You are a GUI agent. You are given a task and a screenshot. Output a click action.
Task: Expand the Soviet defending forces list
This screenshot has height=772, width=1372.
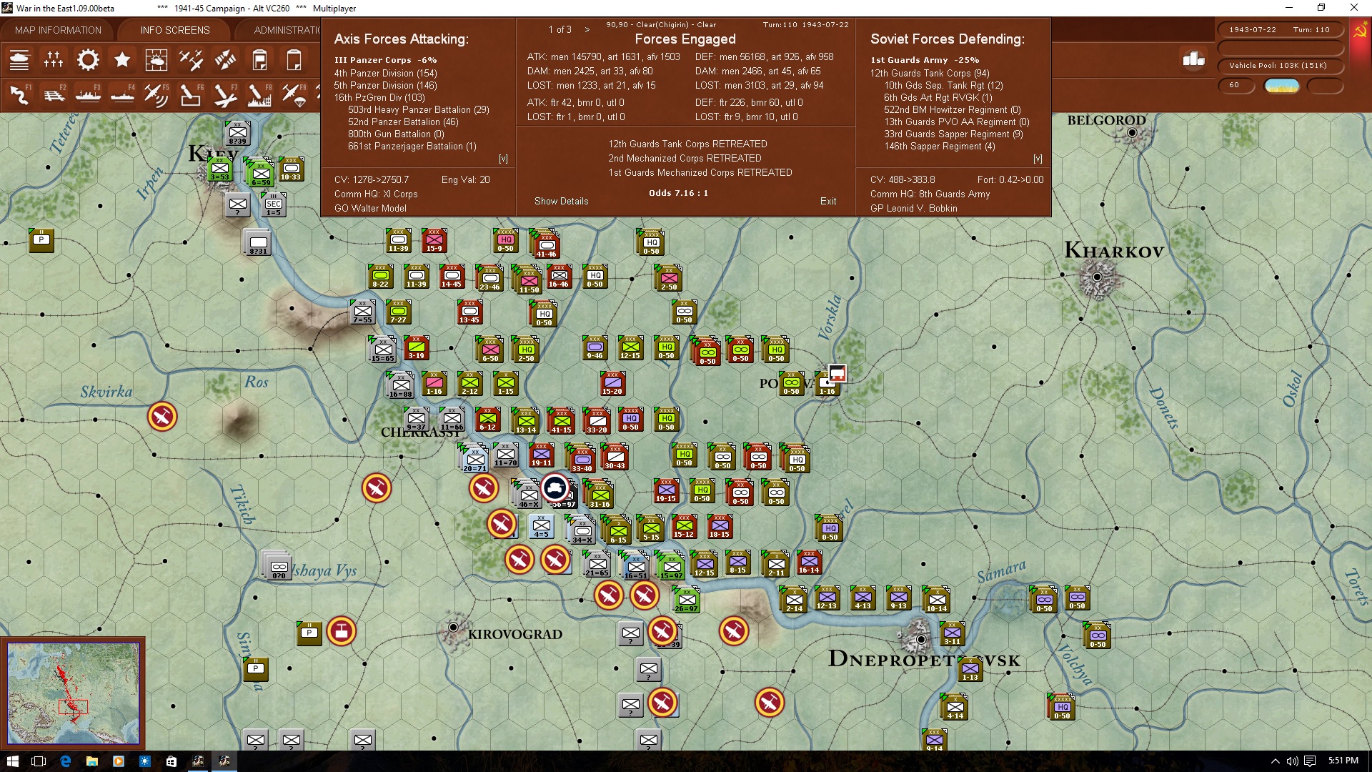pyautogui.click(x=1038, y=159)
